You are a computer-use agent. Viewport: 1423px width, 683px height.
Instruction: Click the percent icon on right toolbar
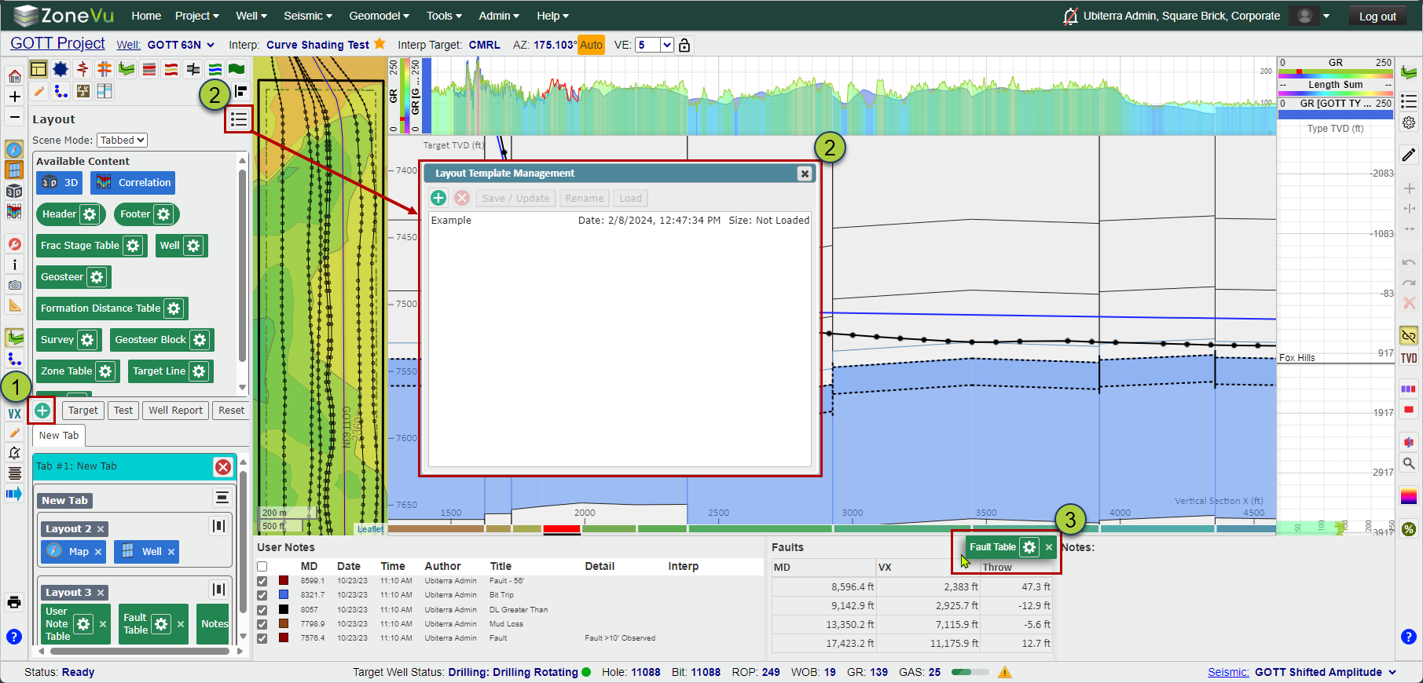coord(1409,529)
